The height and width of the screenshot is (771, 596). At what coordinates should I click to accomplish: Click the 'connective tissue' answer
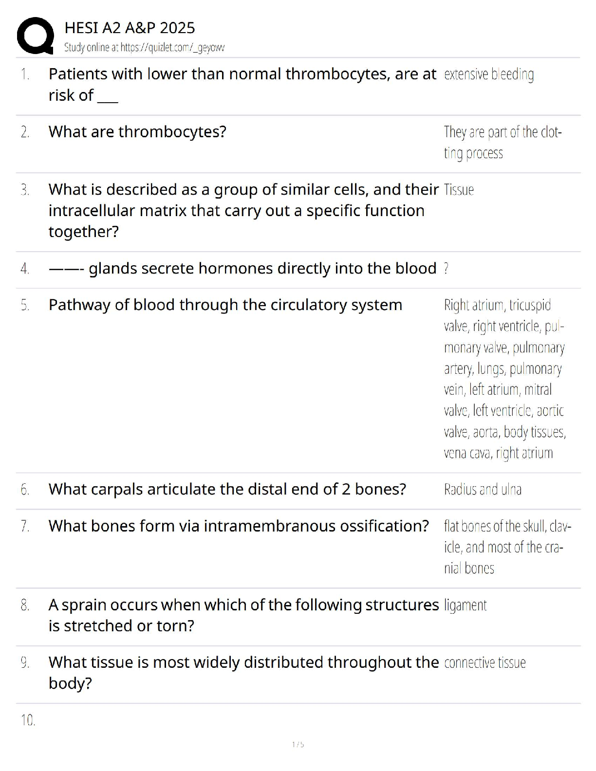[484, 662]
